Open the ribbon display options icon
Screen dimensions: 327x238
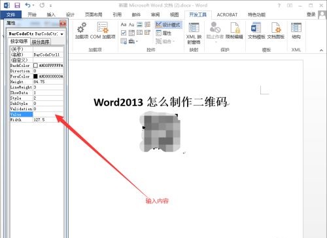tap(290, 5)
